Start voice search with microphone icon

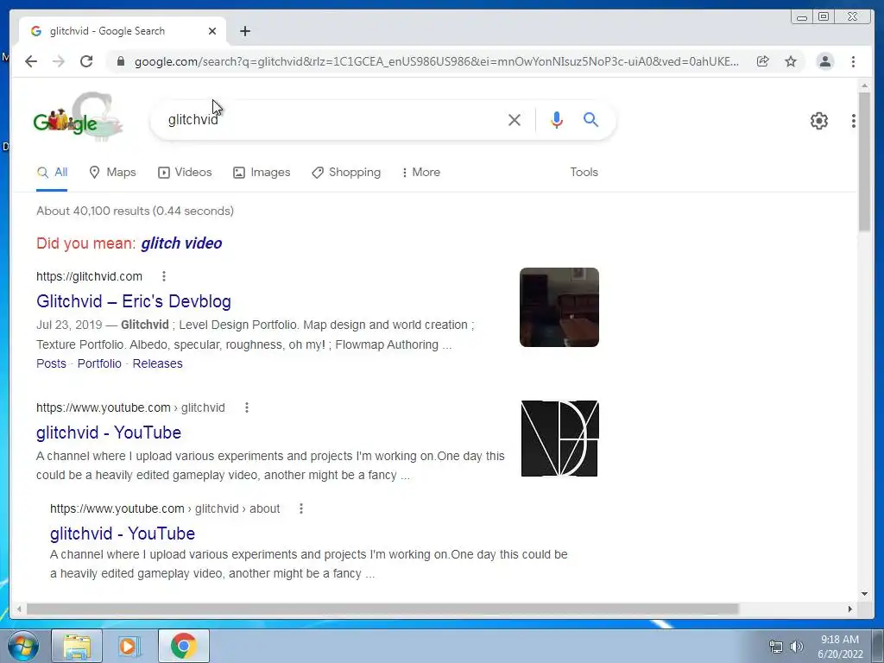pyautogui.click(x=557, y=119)
